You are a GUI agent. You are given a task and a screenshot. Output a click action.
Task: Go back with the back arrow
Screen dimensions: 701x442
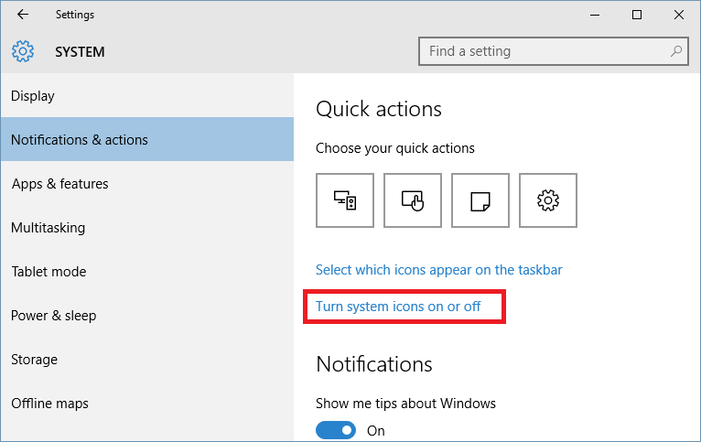click(23, 15)
